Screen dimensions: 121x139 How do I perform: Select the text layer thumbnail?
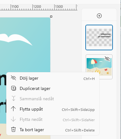point(99,37)
